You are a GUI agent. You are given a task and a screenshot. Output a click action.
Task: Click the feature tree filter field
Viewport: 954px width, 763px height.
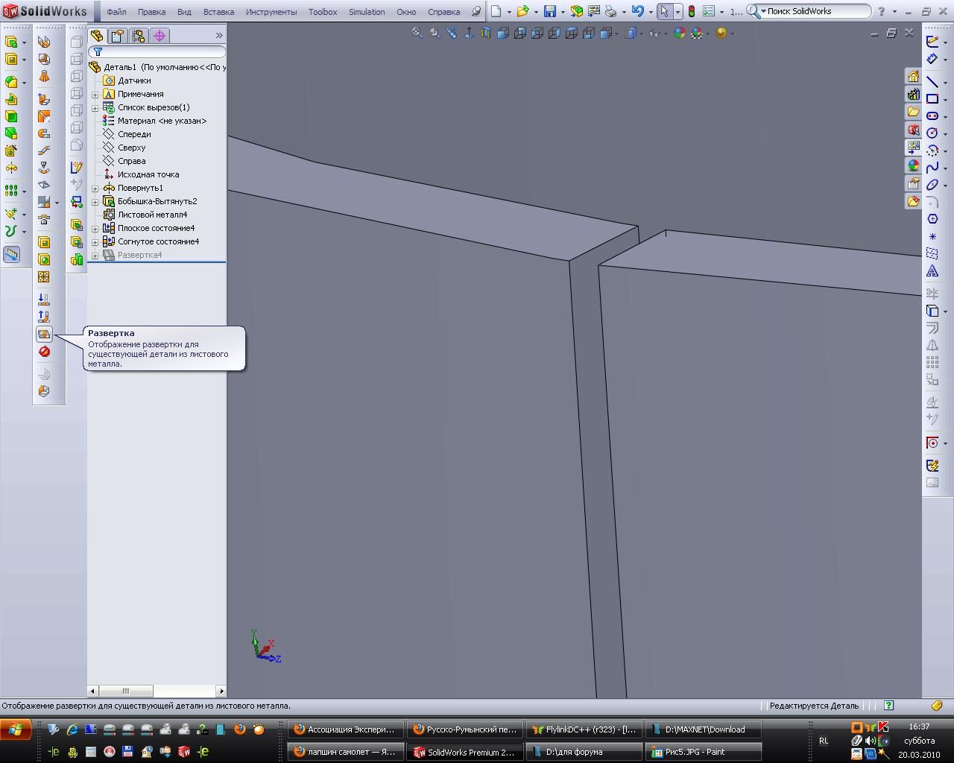pos(157,52)
